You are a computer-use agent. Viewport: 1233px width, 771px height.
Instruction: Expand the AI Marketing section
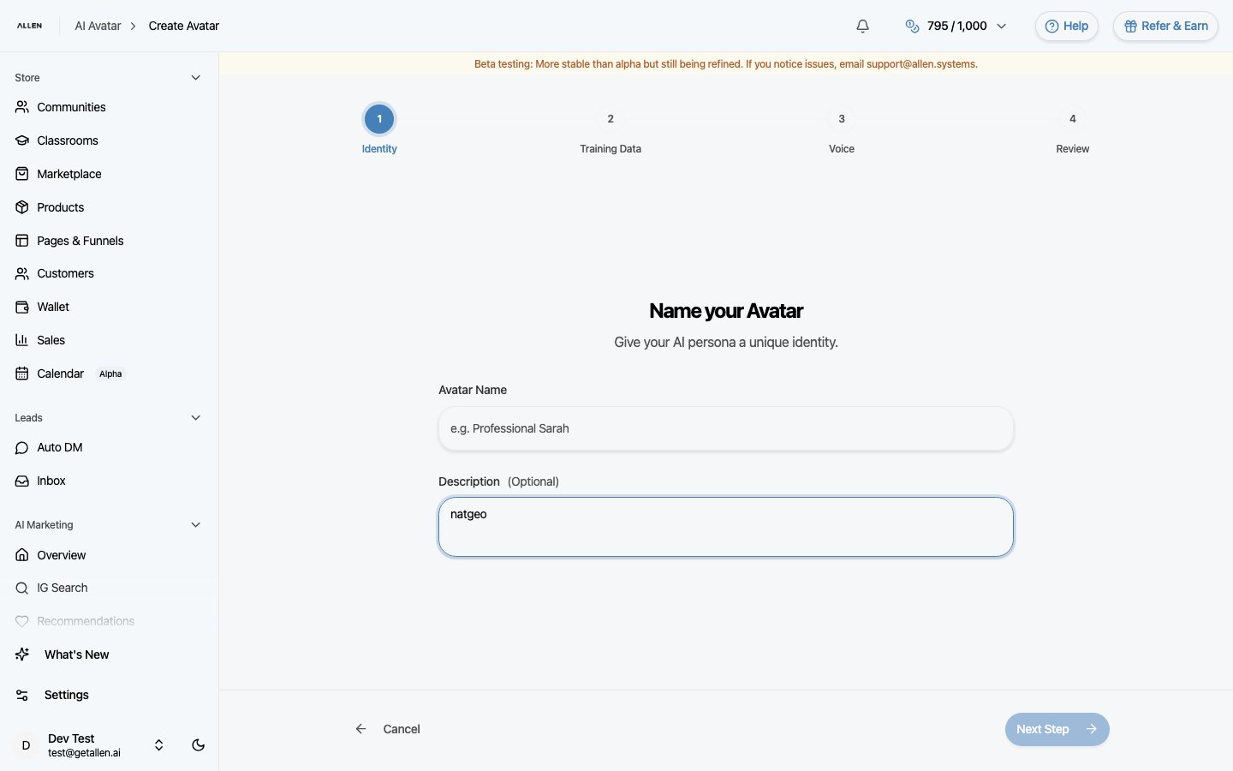click(x=195, y=524)
